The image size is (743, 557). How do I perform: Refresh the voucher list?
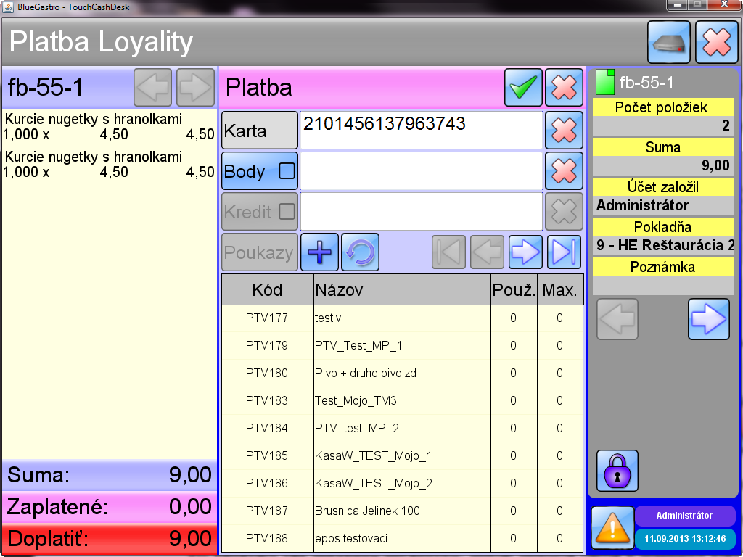[360, 252]
